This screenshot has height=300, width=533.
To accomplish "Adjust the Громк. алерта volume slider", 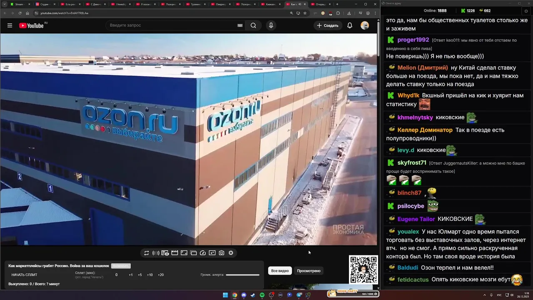I will tap(242, 275).
